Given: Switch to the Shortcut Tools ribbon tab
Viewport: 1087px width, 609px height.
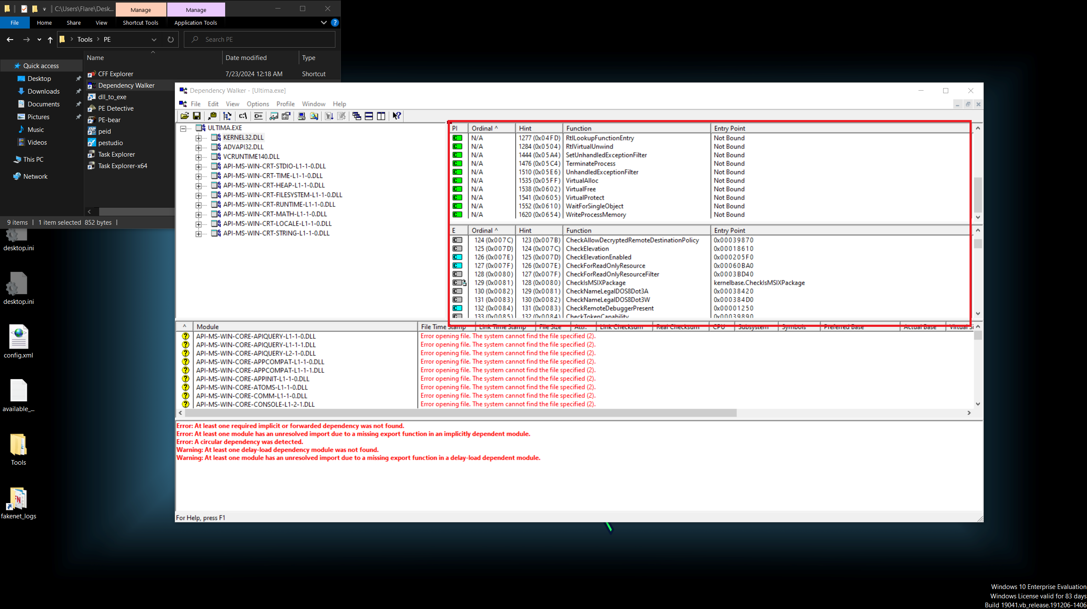Looking at the screenshot, I should pos(140,23).
